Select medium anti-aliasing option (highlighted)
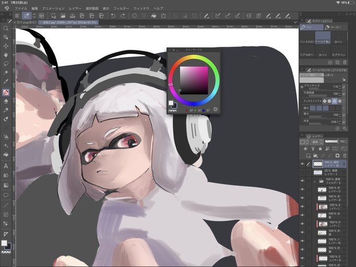Screen dimensions: 356x267 (335, 101)
